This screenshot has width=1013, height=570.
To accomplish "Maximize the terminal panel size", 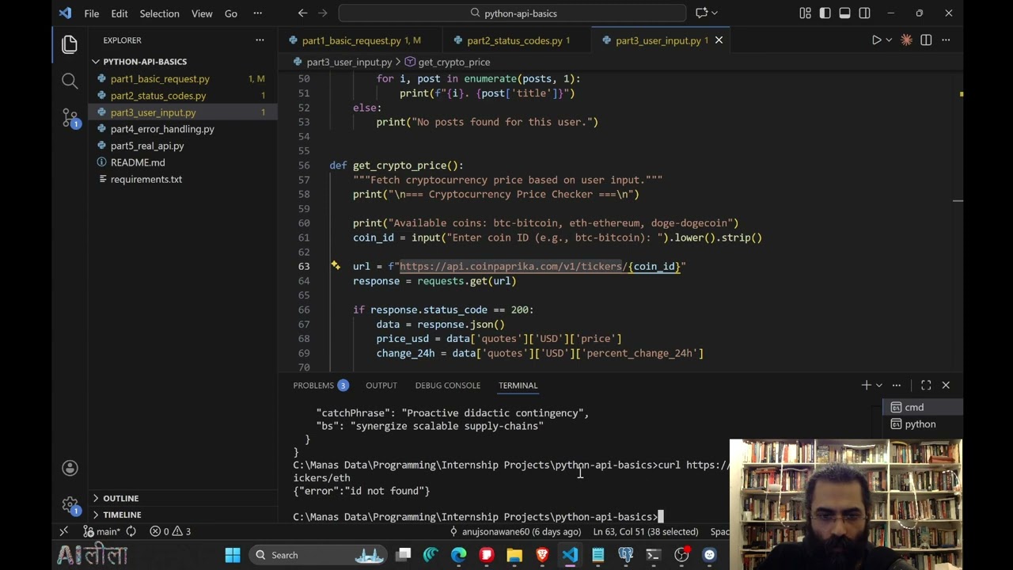I will click(x=926, y=386).
